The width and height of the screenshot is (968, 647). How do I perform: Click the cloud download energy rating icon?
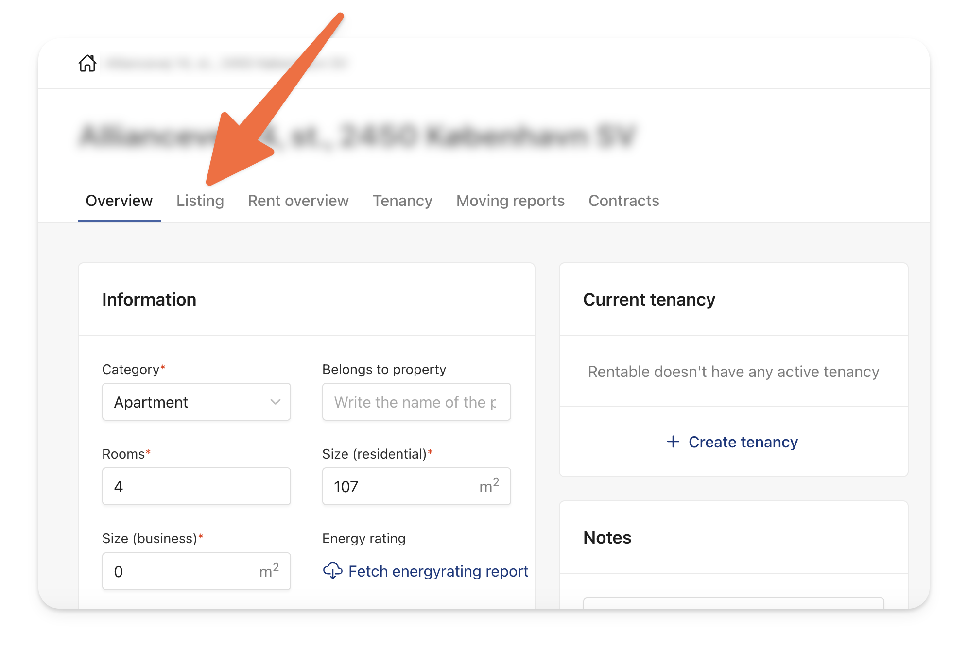tap(333, 571)
